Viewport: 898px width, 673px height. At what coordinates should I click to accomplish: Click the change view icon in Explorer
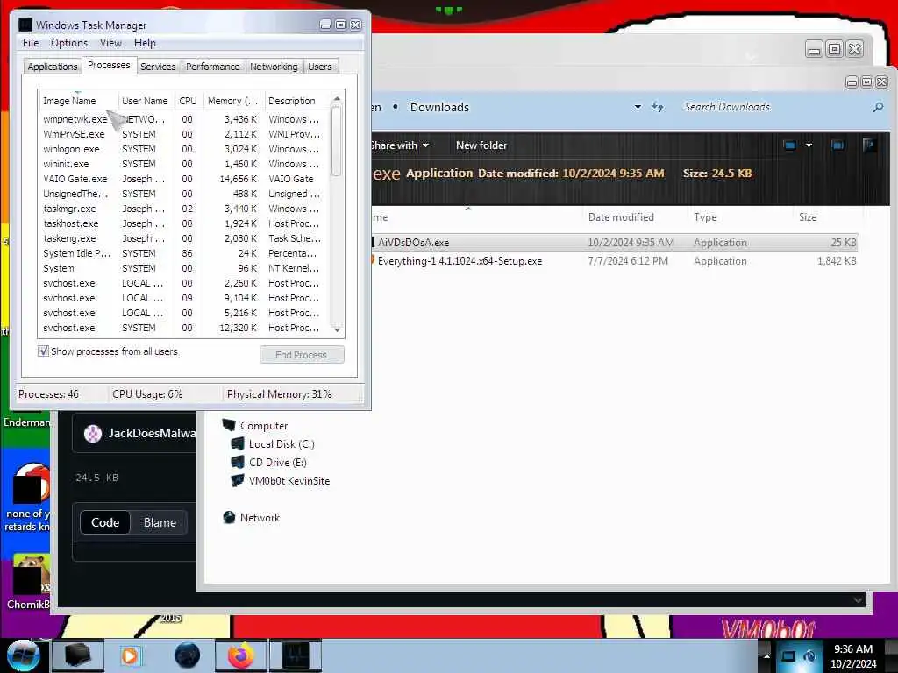[x=790, y=145]
